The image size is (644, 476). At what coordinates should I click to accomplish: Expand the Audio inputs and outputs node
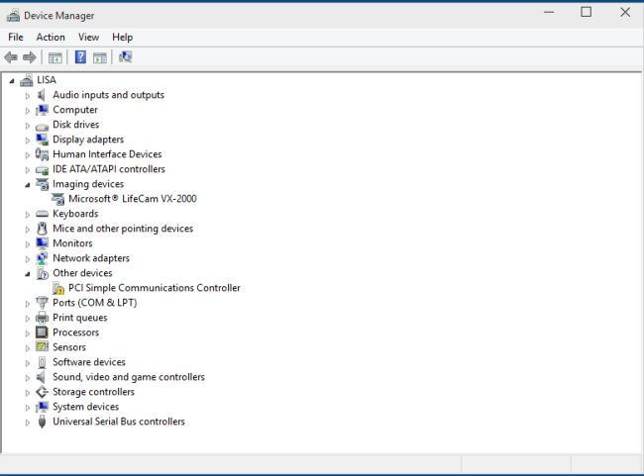pyautogui.click(x=28, y=96)
